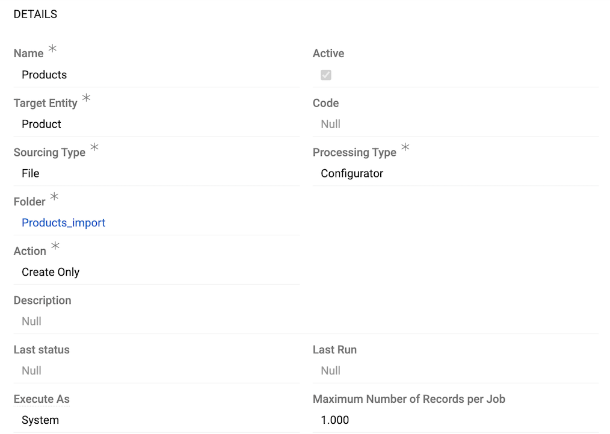The width and height of the screenshot is (610, 434).
Task: Click the Name value Products to edit
Action: (44, 75)
